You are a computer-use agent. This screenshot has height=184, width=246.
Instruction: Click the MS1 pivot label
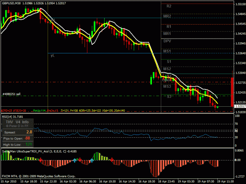pos(167,51)
